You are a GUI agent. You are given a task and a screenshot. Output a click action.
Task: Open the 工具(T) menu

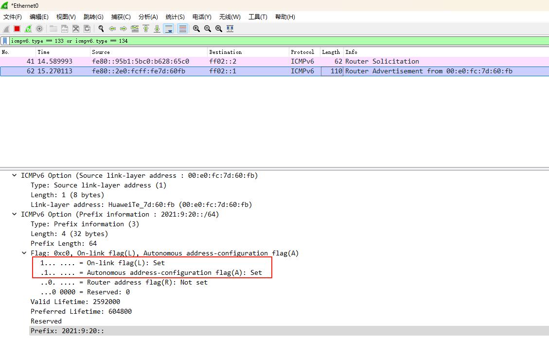coord(258,17)
